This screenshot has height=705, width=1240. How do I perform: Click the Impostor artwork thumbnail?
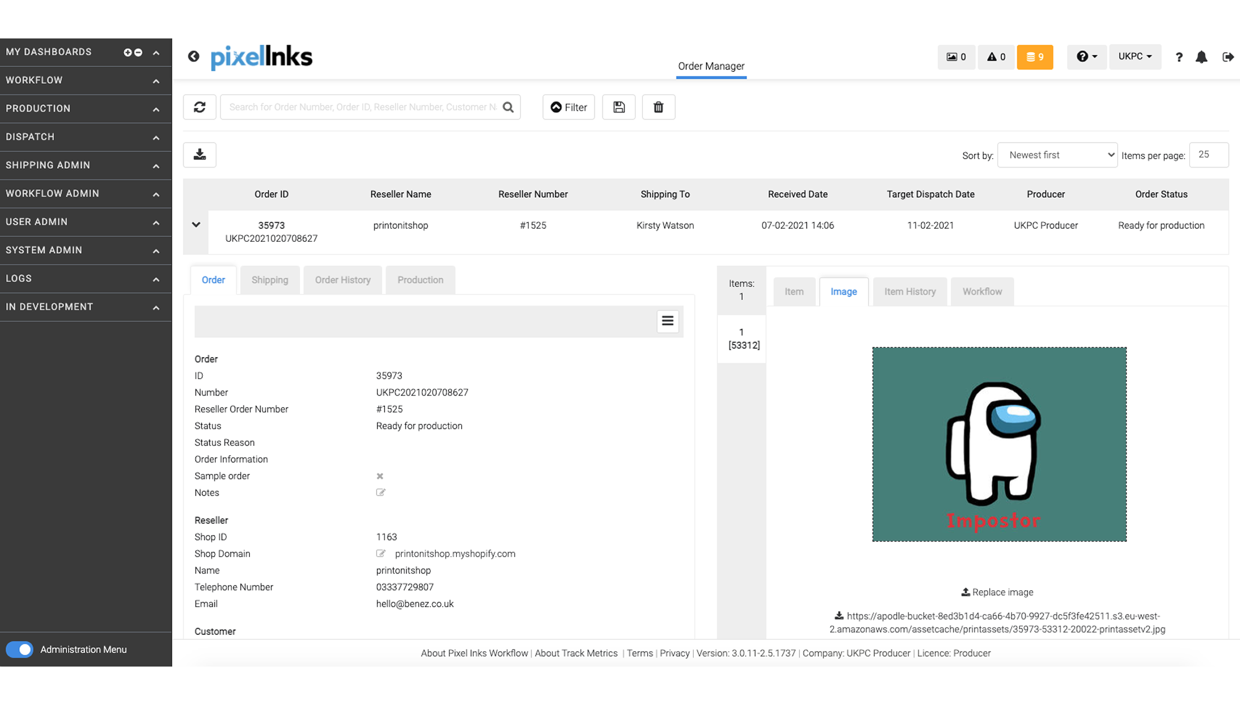pos(999,444)
